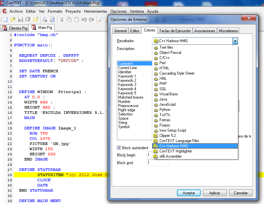Screen dimensions: 264x204
Task: Click the Cut scissors icon
Action: click(62, 19)
